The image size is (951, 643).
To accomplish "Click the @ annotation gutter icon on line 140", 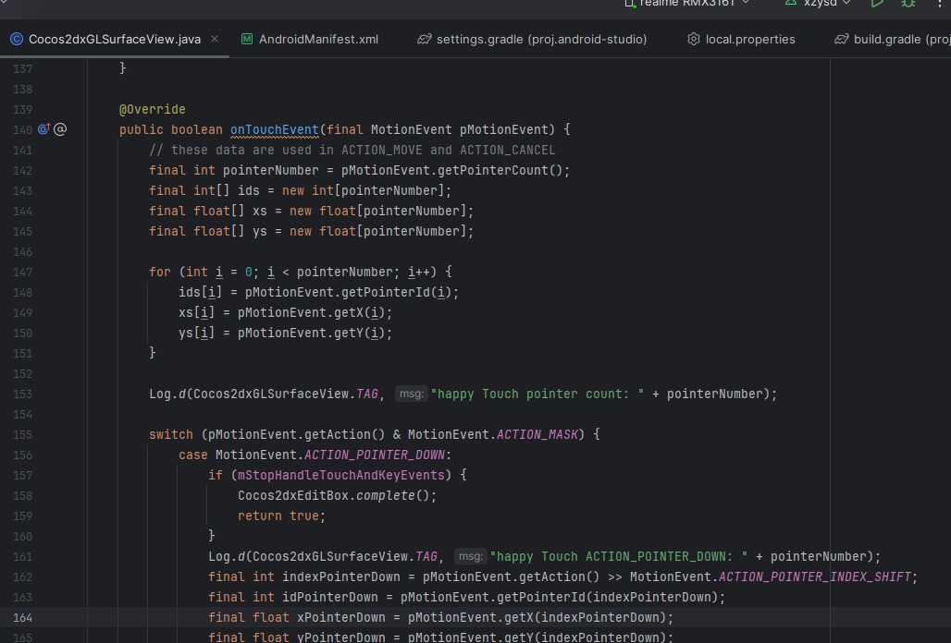I will 60,129.
